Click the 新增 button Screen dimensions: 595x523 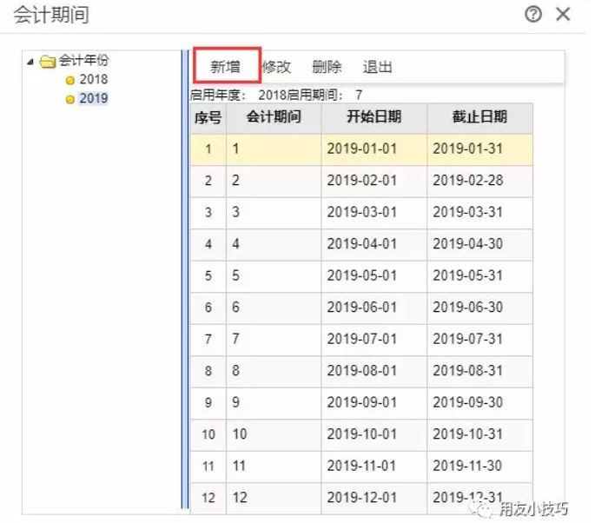pyautogui.click(x=226, y=67)
